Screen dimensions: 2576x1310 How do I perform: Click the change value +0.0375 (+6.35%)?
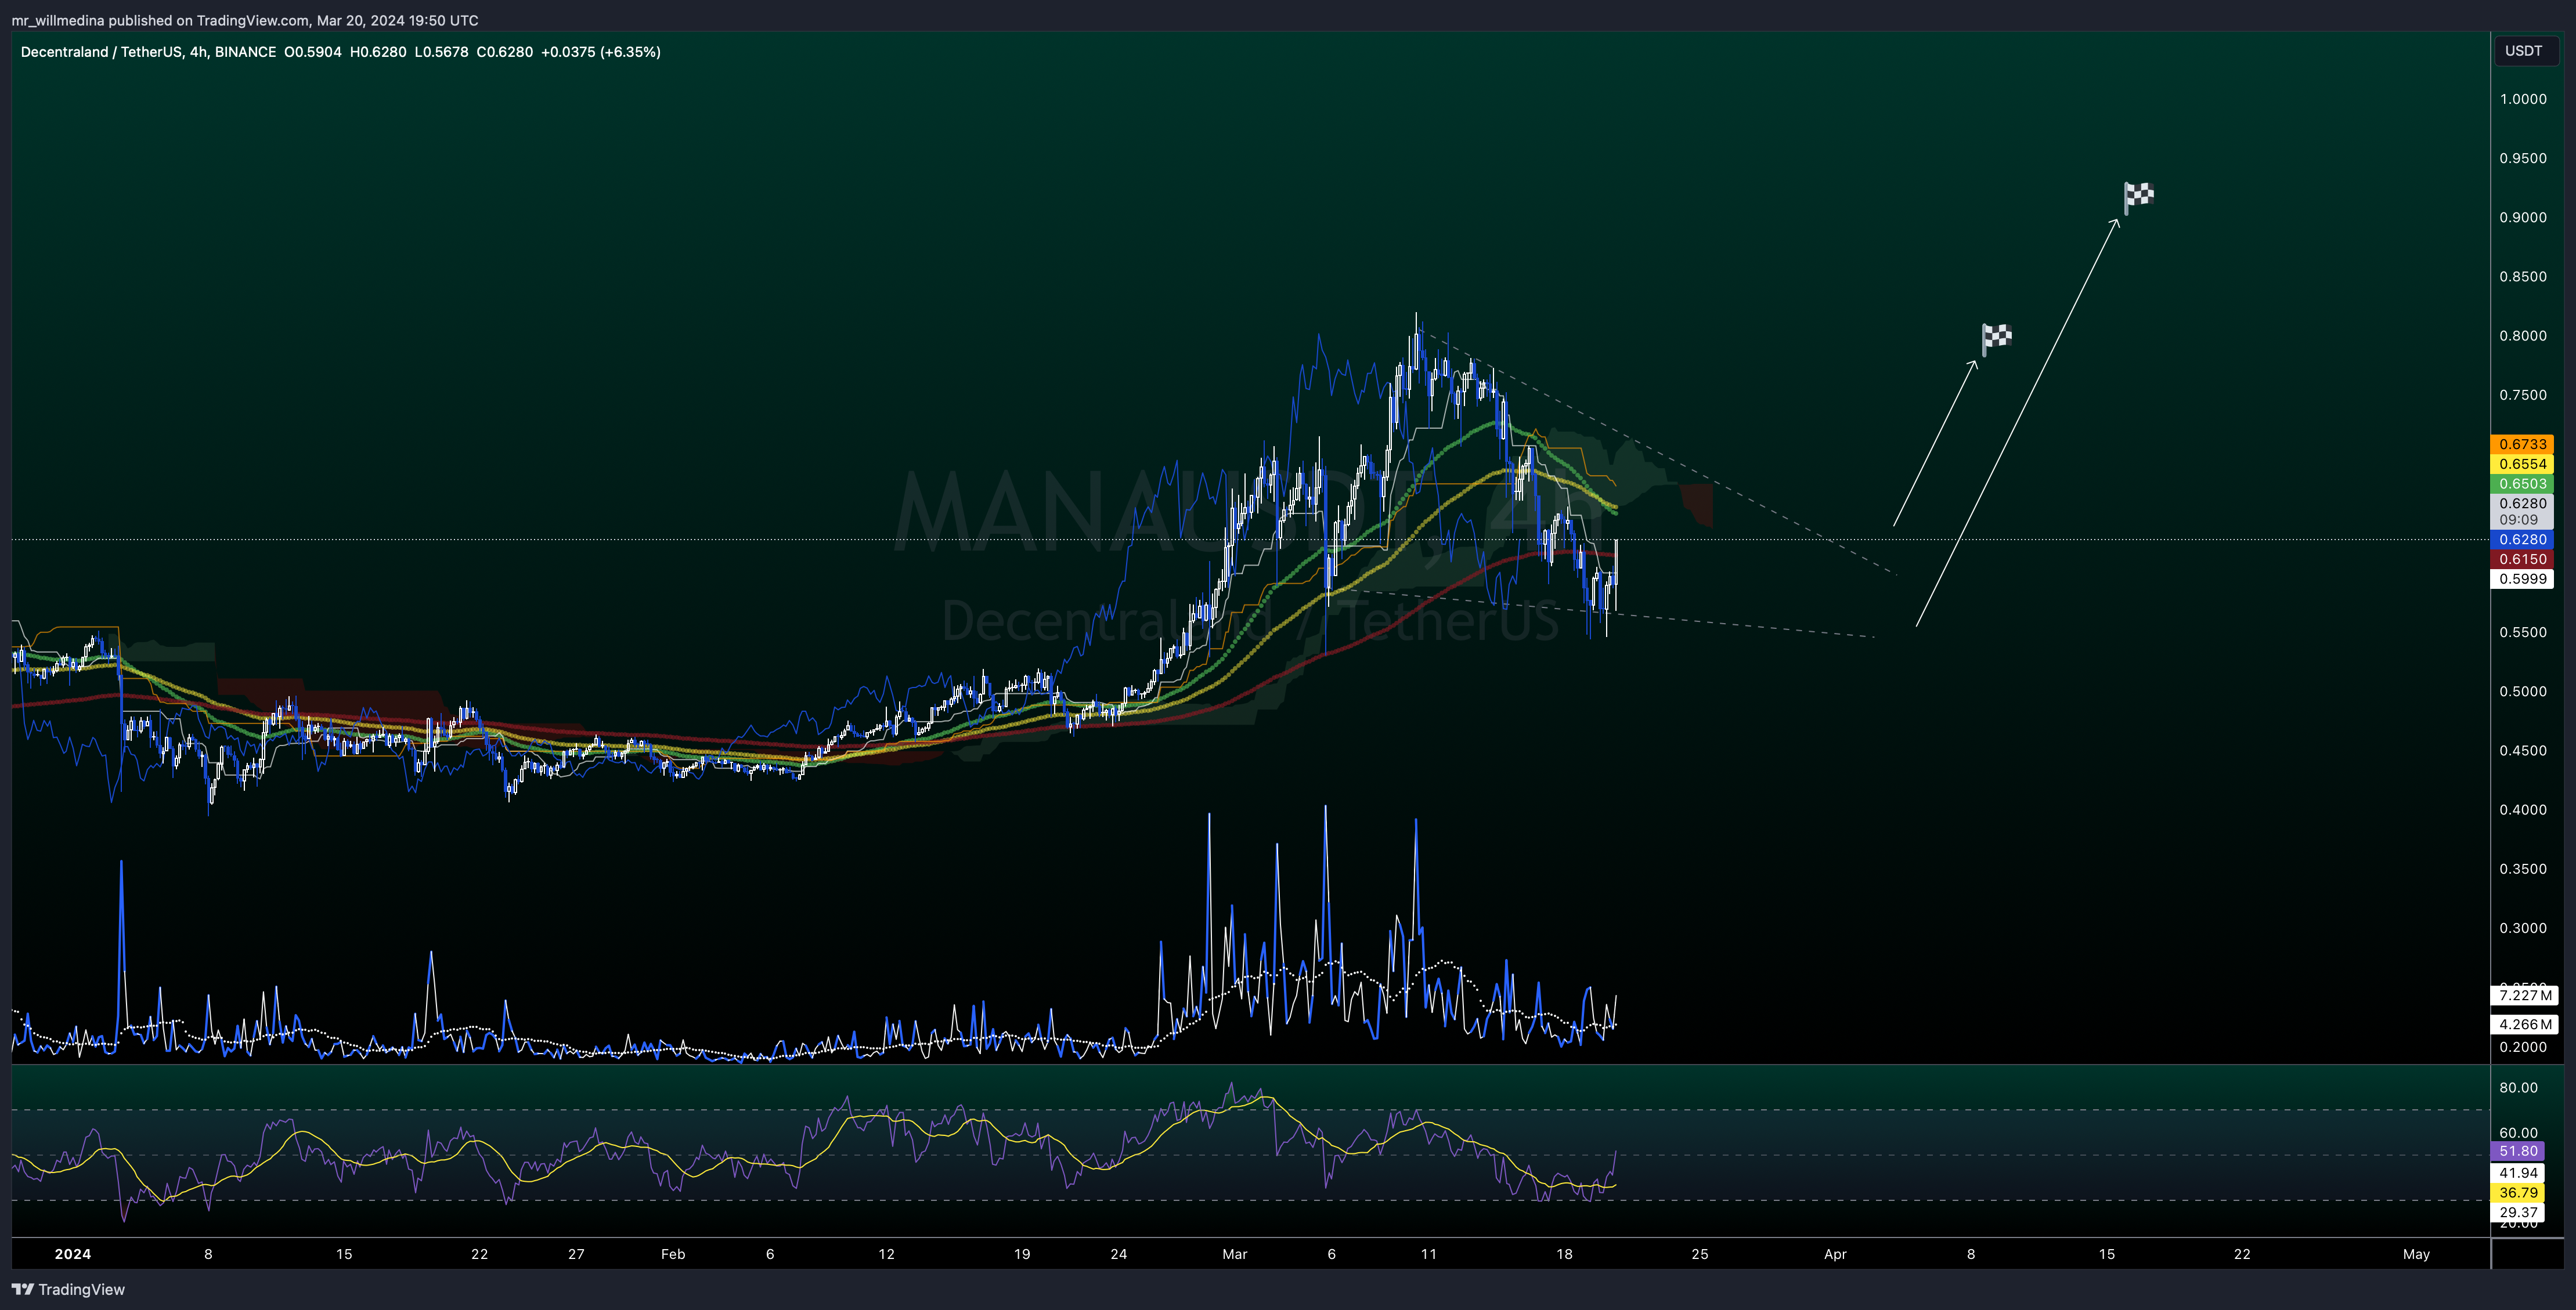pyautogui.click(x=600, y=52)
